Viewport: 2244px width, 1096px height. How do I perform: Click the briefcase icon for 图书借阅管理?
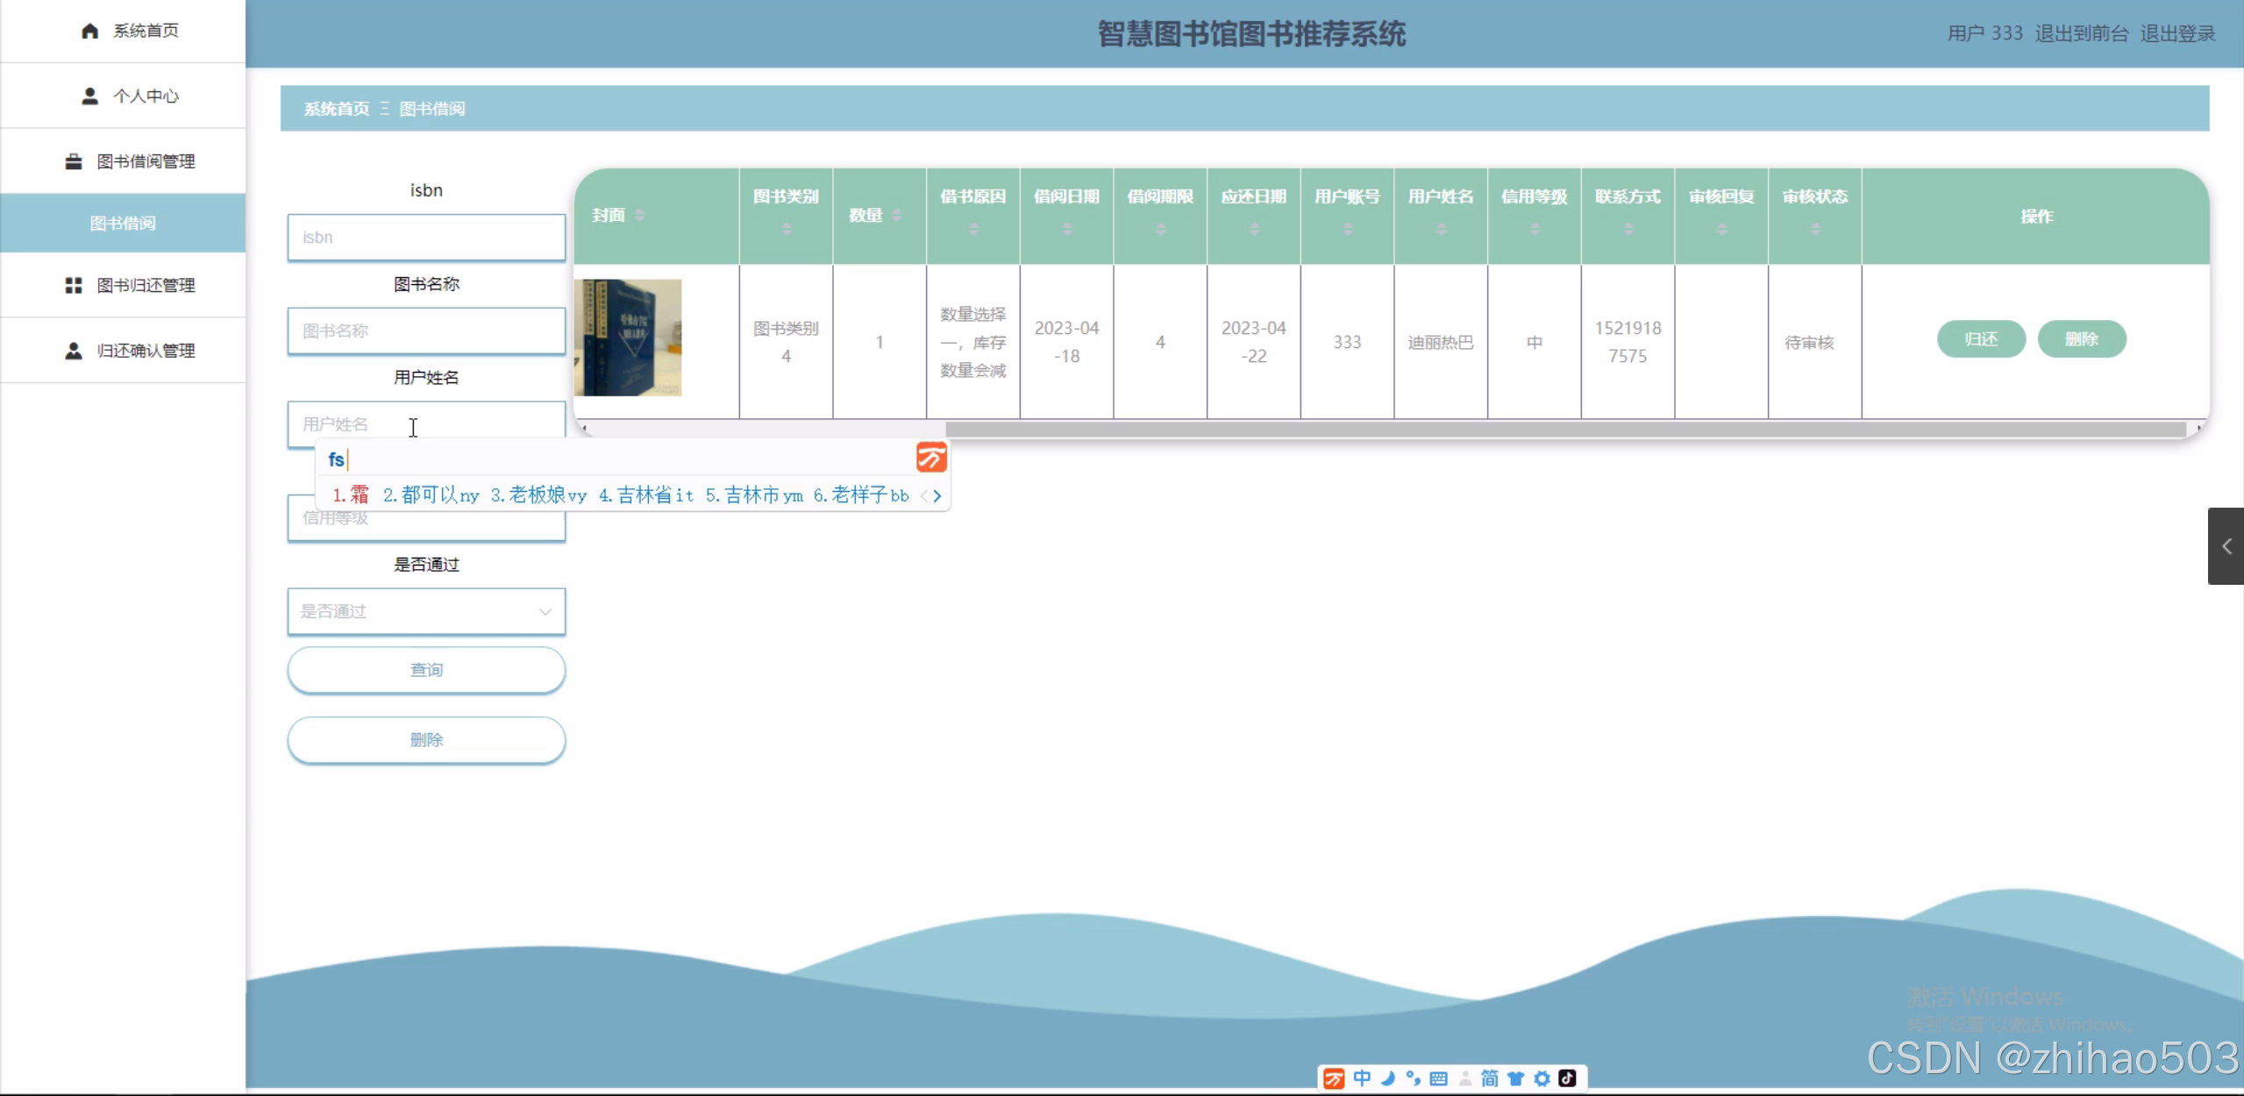tap(74, 161)
